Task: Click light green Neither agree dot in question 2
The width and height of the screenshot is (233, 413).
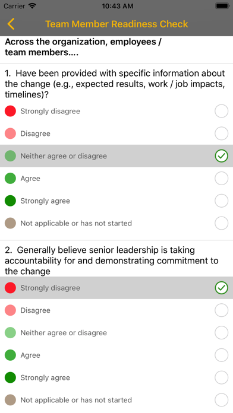Action: (10, 333)
